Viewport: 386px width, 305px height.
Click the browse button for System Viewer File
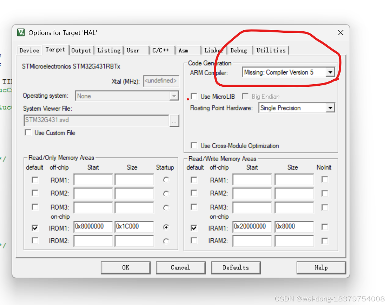pyautogui.click(x=174, y=121)
